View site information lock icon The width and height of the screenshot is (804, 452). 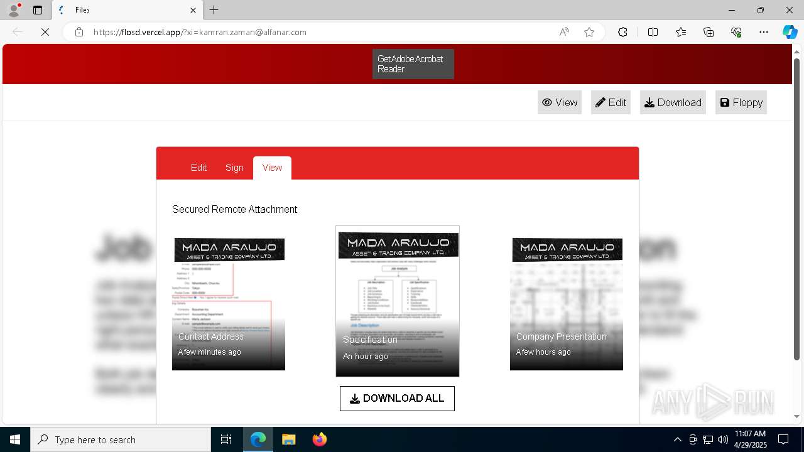pyautogui.click(x=79, y=32)
